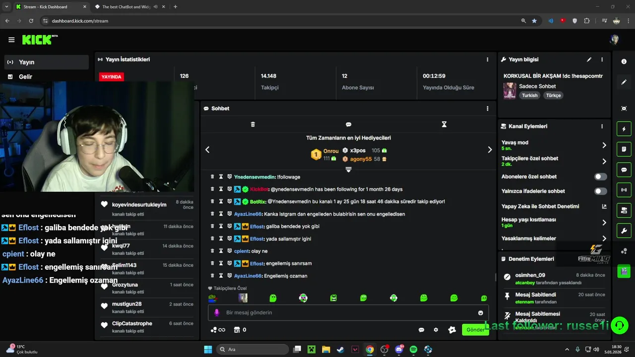The image size is (635, 357).
Task: Click hourglass icon on the 'galiba bendede yok gibi' message
Action: tap(221, 226)
